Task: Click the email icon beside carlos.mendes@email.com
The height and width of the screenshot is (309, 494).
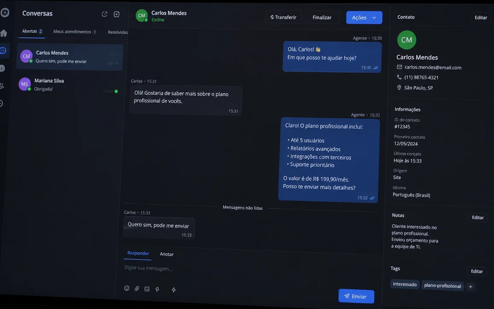Action: (x=400, y=67)
